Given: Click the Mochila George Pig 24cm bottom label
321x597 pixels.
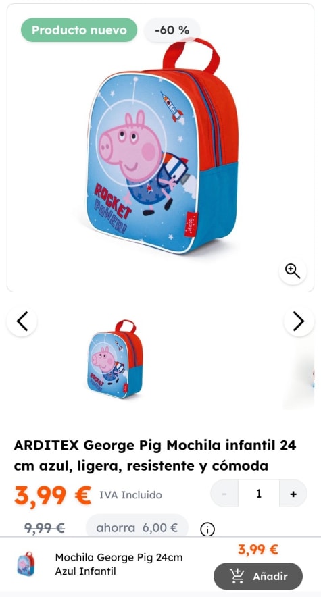Looking at the screenshot, I should click(119, 564).
